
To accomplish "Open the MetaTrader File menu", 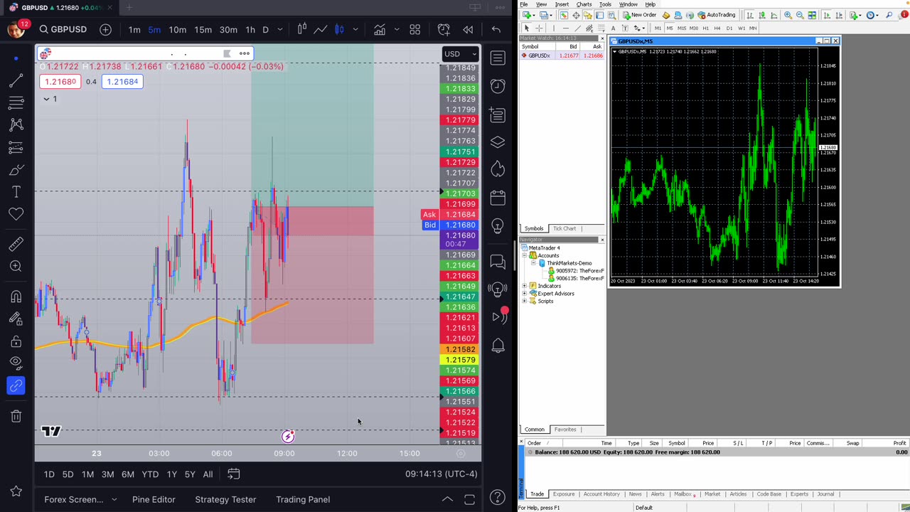I will click(x=524, y=4).
